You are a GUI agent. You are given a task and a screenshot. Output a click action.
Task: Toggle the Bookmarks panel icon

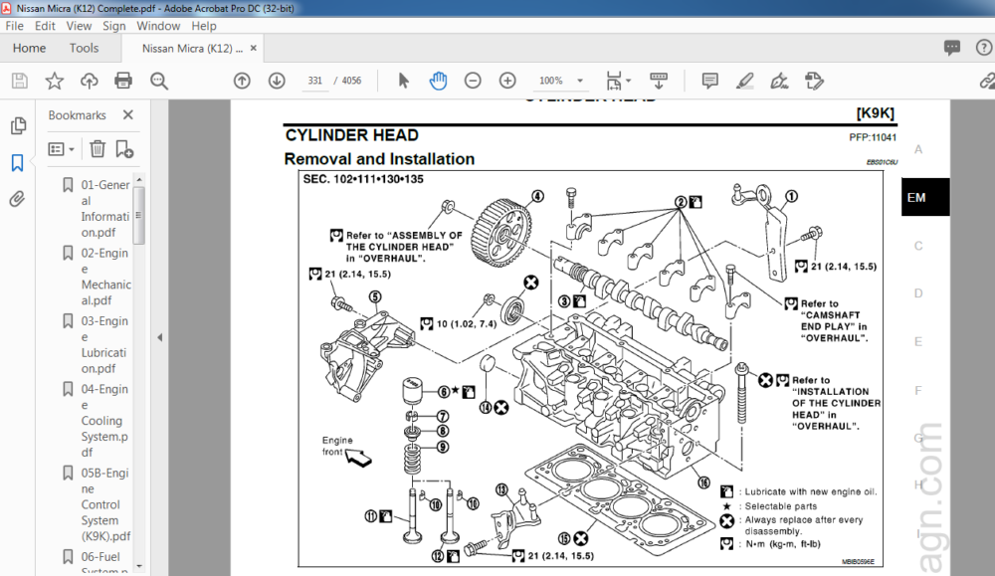click(18, 163)
